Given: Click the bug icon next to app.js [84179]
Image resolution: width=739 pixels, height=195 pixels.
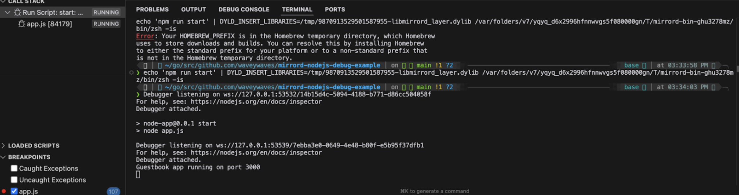Looking at the screenshot, I should pyautogui.click(x=22, y=24).
